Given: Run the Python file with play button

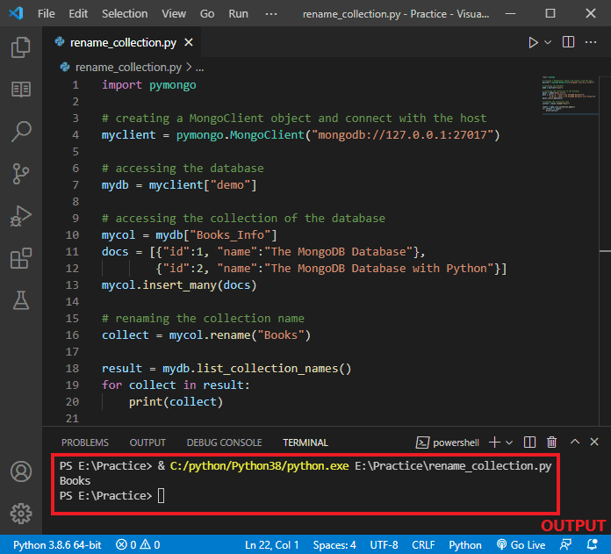Looking at the screenshot, I should 533,42.
